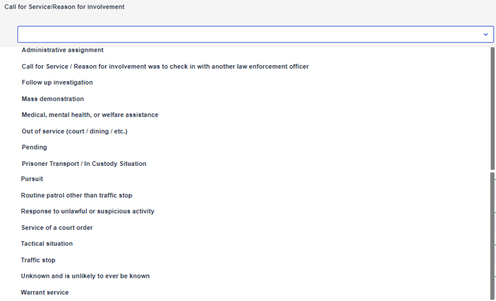Click the dropdown list vertical scrollbar
The image size is (496, 301).
tap(493, 107)
